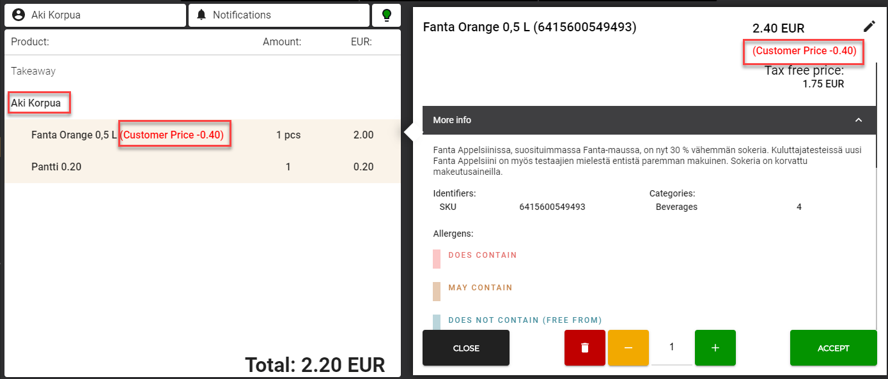
Task: Click the red trash delete button
Action: point(584,348)
